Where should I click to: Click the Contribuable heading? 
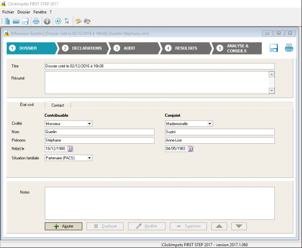pyautogui.click(x=56, y=115)
